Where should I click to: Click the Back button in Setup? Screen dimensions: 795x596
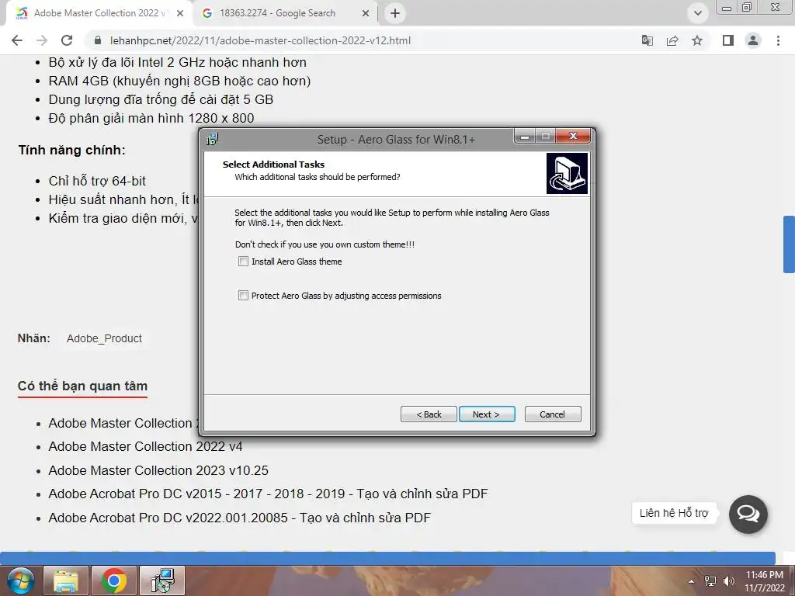429,414
